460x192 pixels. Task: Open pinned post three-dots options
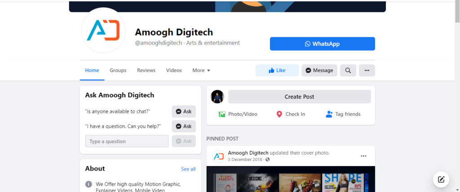click(x=363, y=156)
